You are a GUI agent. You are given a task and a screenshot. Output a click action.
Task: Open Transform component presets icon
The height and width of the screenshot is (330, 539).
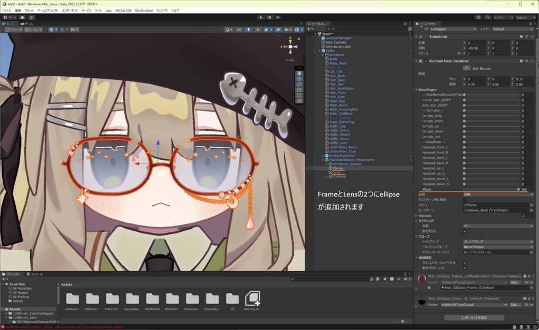click(526, 36)
